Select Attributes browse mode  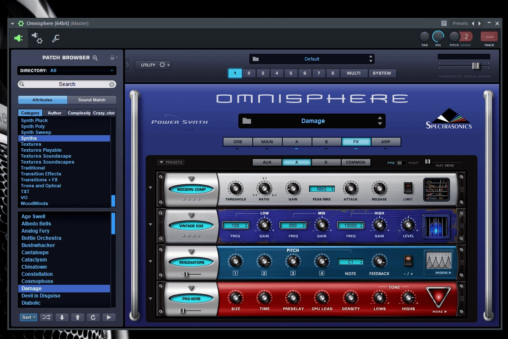click(42, 100)
